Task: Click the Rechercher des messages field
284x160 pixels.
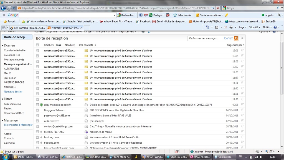Action: pyautogui.click(x=205, y=38)
